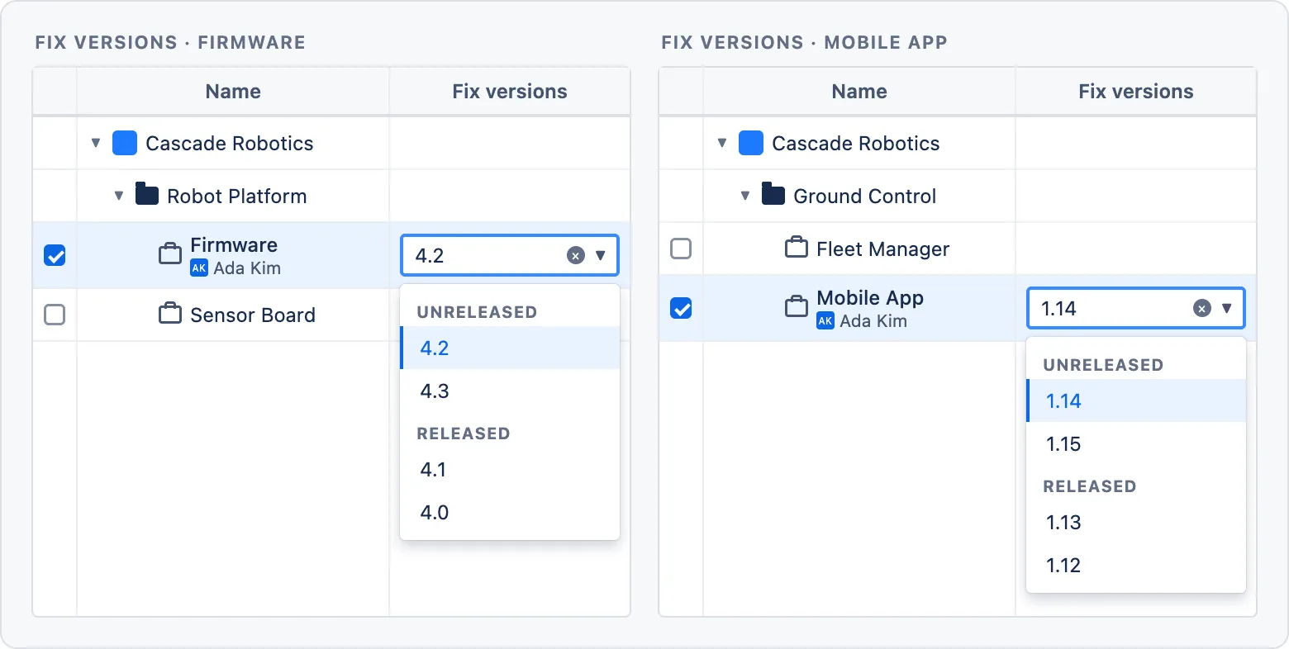
Task: Click Cascade Robotics blue icon in Firmware panel
Action: [x=125, y=143]
